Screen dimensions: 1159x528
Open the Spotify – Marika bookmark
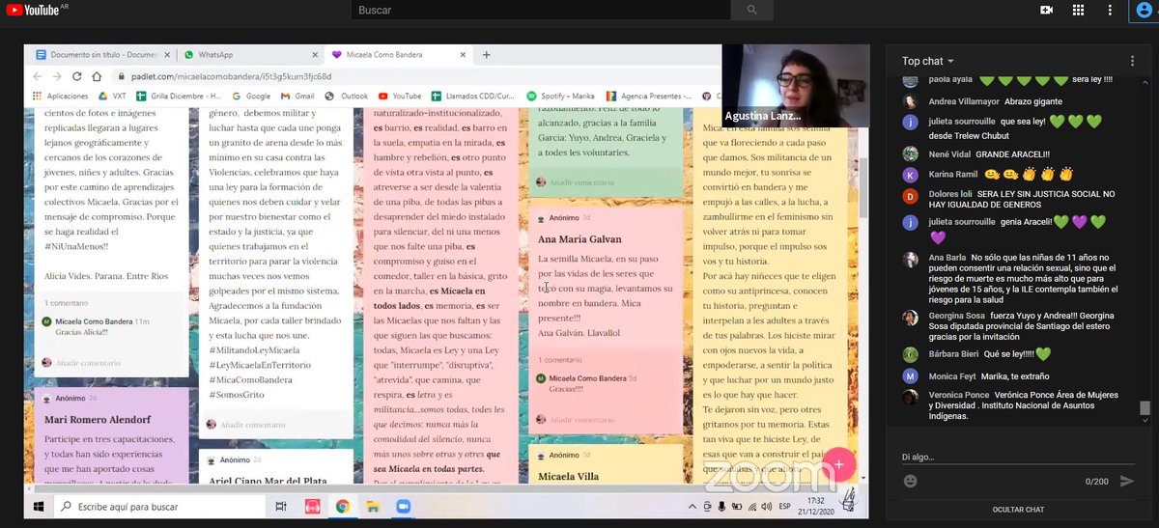[561, 96]
